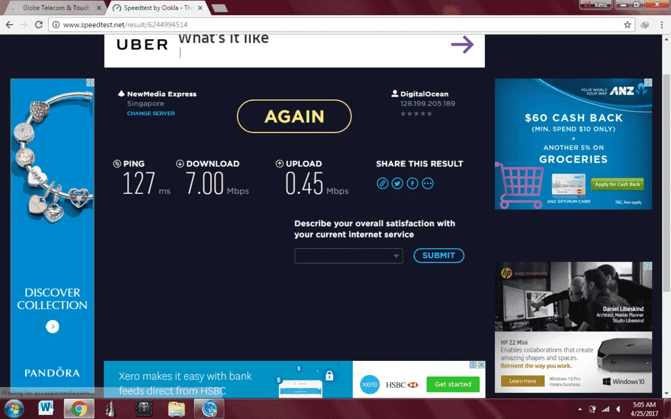Click the upload arrow icon
The image size is (671, 419).
pos(280,164)
